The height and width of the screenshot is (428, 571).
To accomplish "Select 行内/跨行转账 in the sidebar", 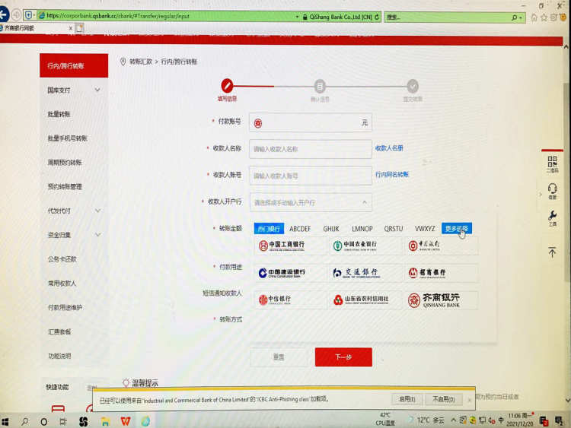I will tap(74, 66).
